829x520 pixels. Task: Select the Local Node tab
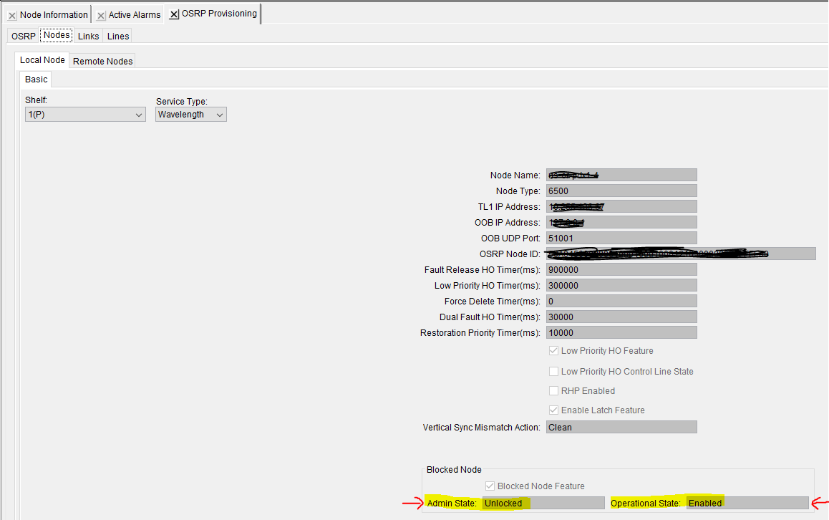pos(42,59)
